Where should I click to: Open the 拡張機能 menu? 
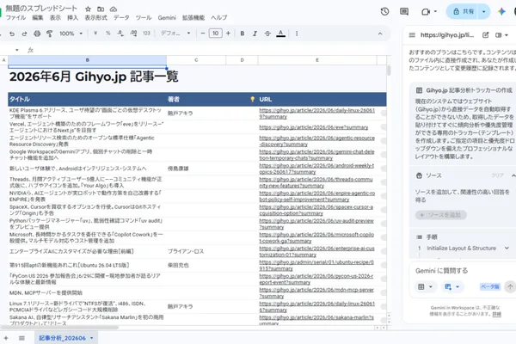coord(193,18)
